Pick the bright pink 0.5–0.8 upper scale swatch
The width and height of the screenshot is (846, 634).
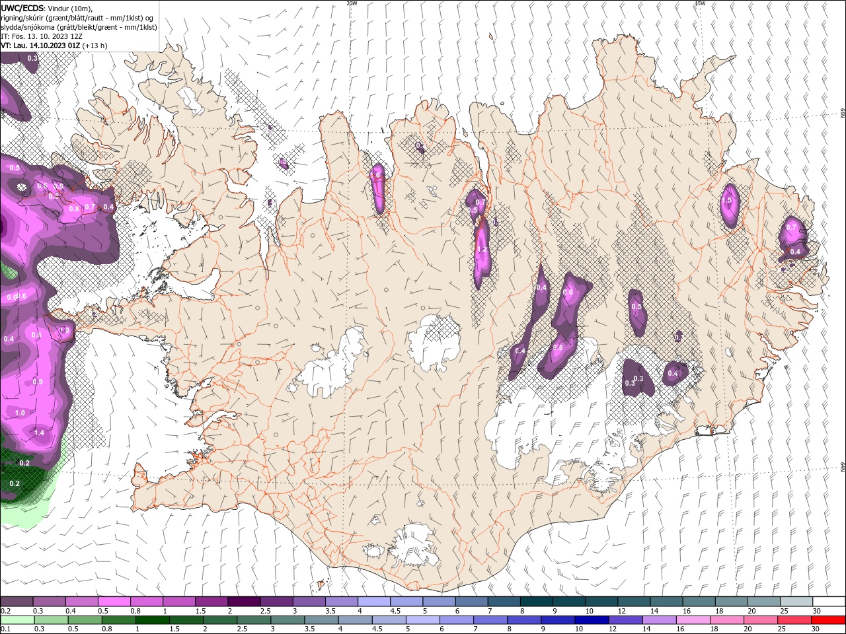pos(114,602)
